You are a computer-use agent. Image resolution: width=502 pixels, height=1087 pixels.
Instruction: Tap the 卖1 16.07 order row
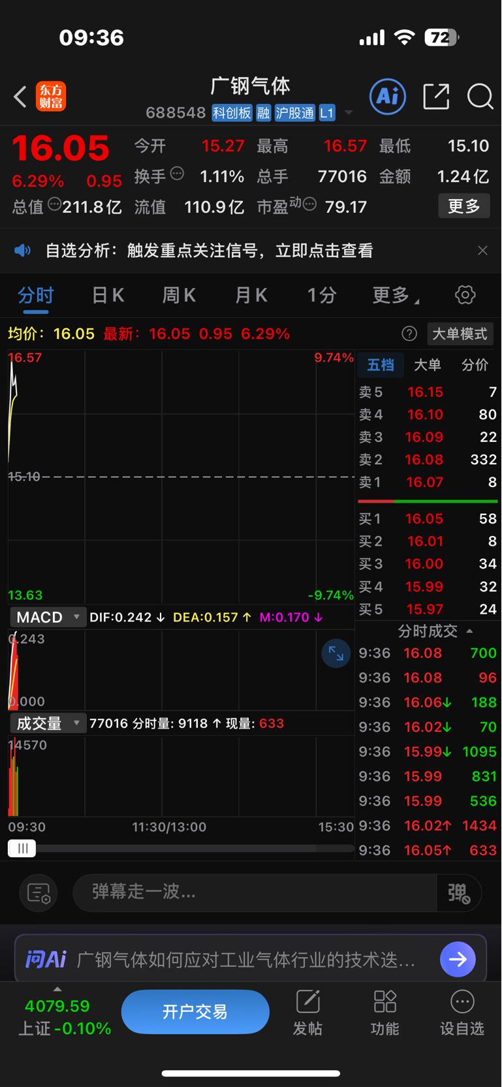(428, 482)
